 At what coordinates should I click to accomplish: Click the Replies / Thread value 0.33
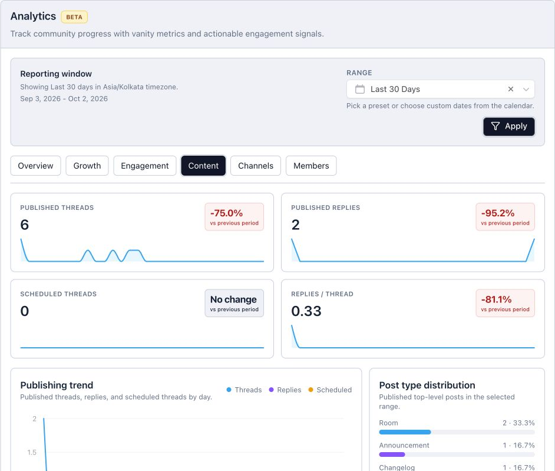[306, 311]
